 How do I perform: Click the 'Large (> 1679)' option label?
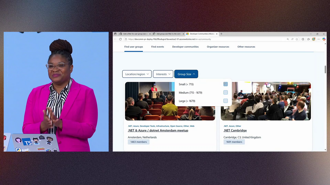[x=187, y=101]
